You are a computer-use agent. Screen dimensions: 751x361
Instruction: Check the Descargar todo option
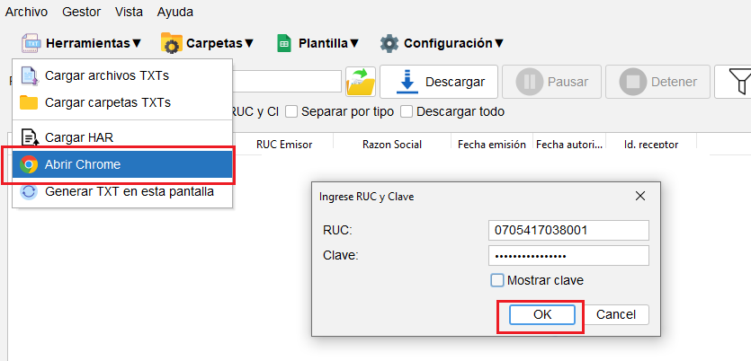pyautogui.click(x=407, y=112)
